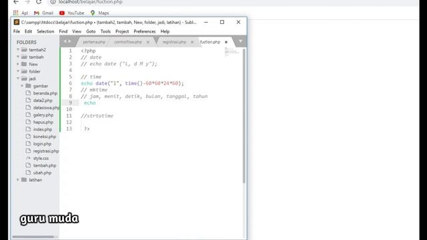Click line number 6 in the gutter
Screen dimensions: 427x240
70,83
